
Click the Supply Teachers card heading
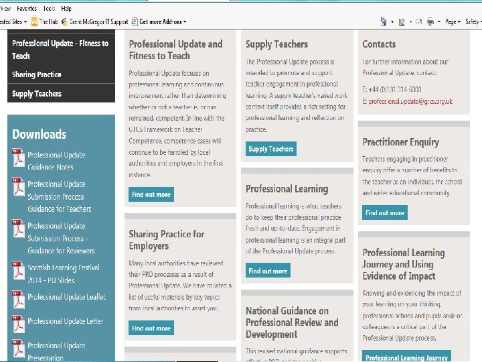tap(276, 44)
